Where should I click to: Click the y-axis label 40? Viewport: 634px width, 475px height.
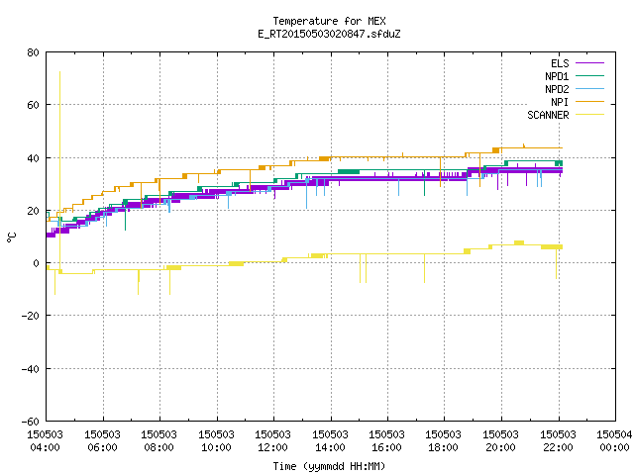[33, 158]
